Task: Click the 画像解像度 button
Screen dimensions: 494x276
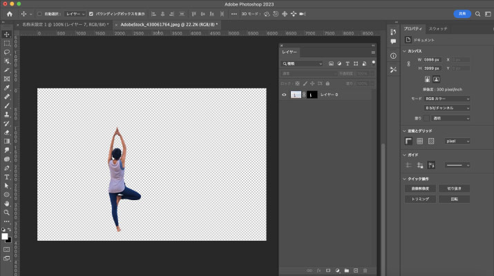Action: tap(421, 188)
